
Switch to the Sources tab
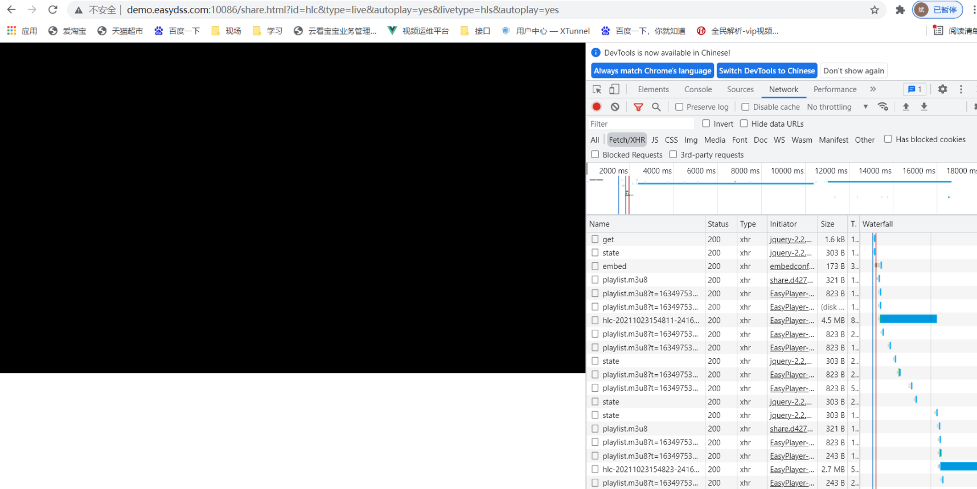(x=740, y=89)
